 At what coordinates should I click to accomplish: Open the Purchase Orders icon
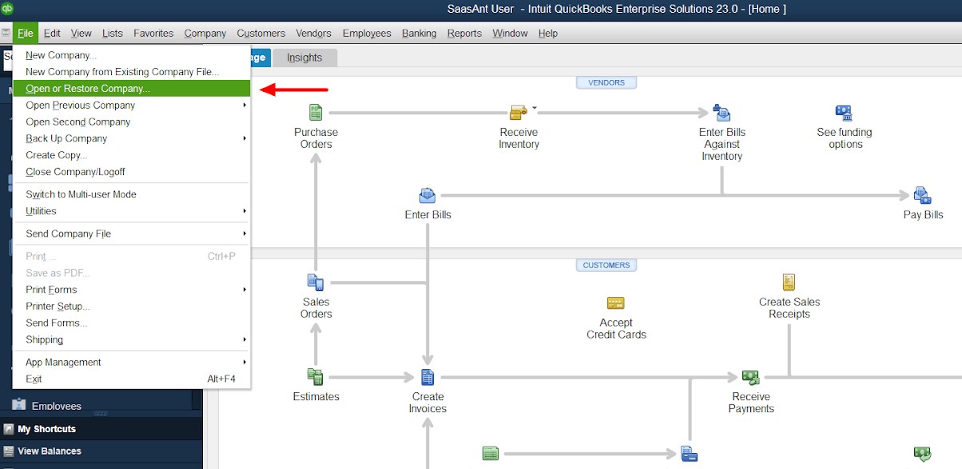(316, 113)
